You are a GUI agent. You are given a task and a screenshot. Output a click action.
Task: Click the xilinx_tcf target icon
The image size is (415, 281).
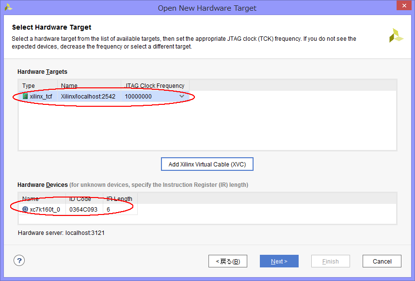(x=25, y=97)
